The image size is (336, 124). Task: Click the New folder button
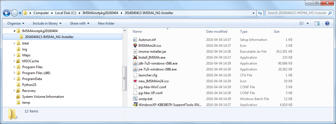pos(106,23)
